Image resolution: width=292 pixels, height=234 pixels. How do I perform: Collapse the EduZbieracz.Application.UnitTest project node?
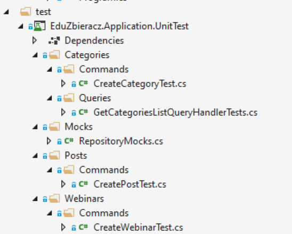(21, 26)
